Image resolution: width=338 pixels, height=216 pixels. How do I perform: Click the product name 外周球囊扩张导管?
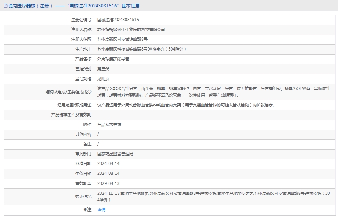click(113, 59)
